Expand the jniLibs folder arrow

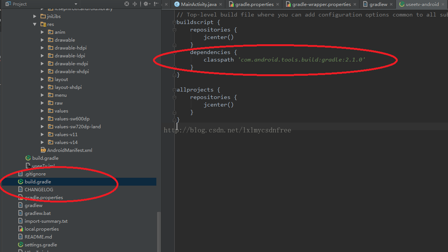pos(35,16)
